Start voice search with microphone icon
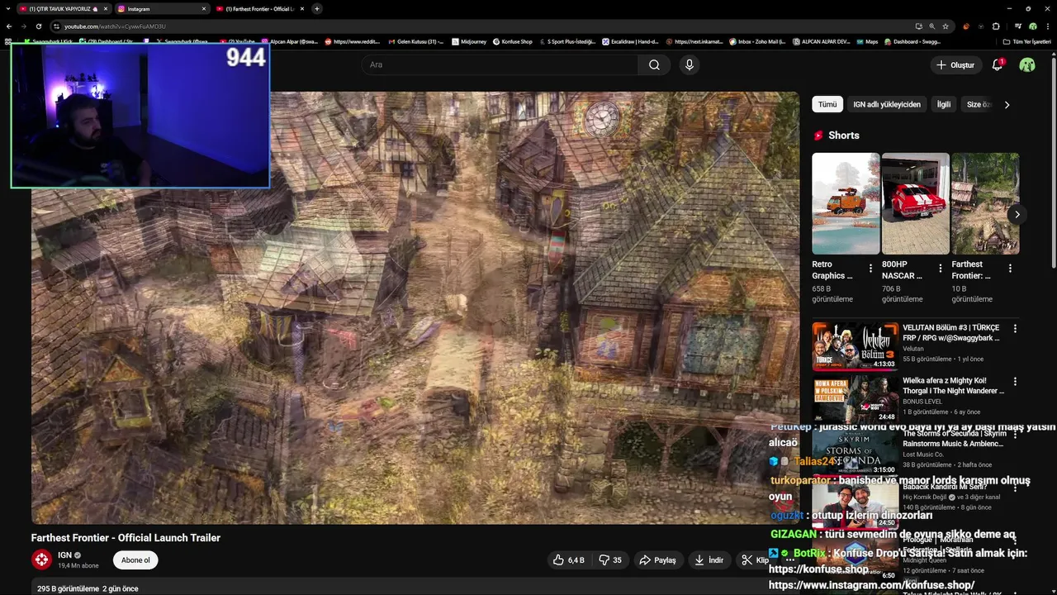Viewport: 1057px width, 595px height. [690, 64]
